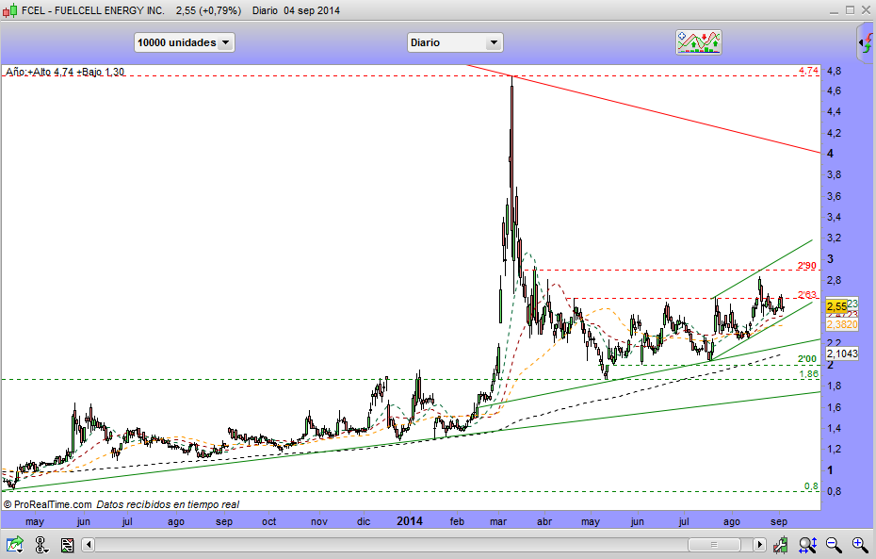Viewport: 876px width, 559px height.
Task: Click the 04 sep 2014 date text
Action: coord(312,10)
